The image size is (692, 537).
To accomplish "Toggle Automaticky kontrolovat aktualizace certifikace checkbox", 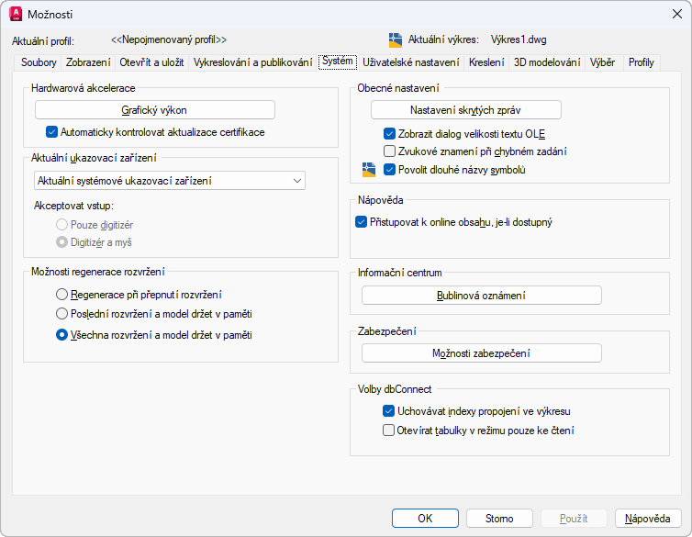I will [x=52, y=132].
